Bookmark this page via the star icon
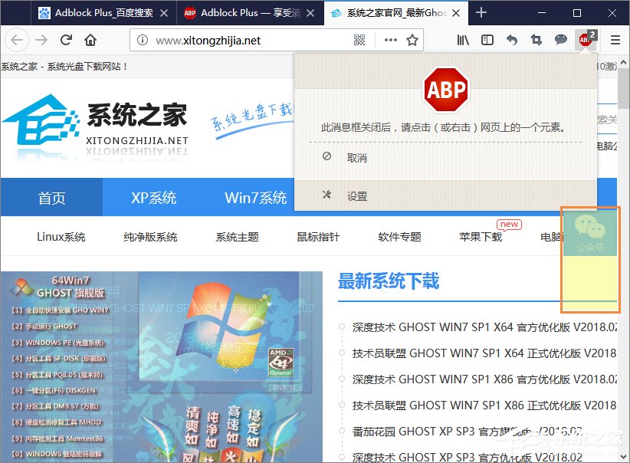630x463 pixels. (x=411, y=39)
